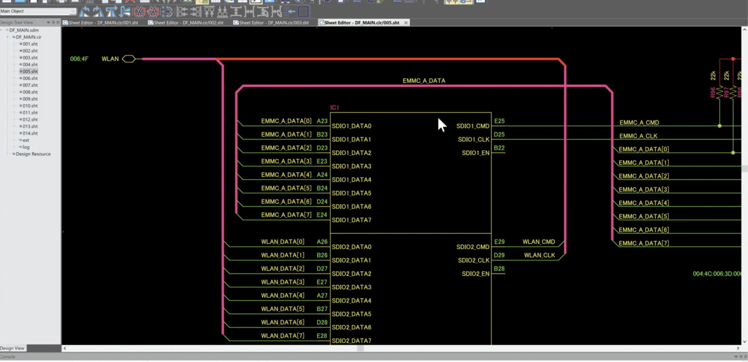This screenshot has width=748, height=362.
Task: Click the align right edges icon
Action: point(195,11)
